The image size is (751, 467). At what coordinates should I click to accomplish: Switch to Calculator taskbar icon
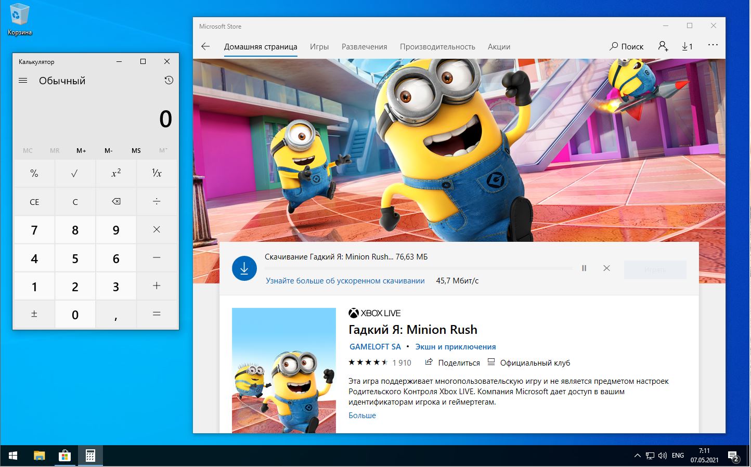[x=90, y=456]
